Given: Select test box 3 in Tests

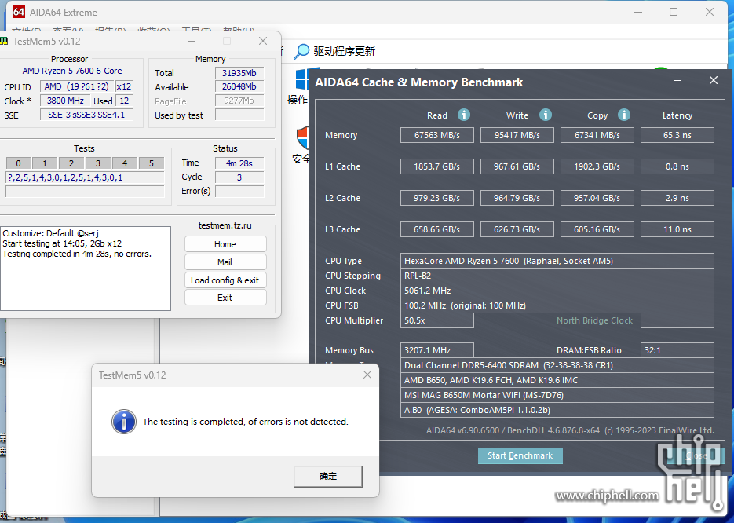Looking at the screenshot, I should click(98, 163).
